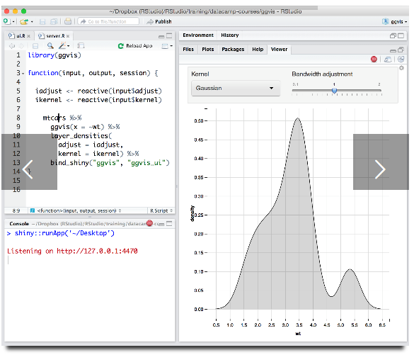The height and width of the screenshot is (355, 414).
Task: Click the Reload App button
Action: [x=135, y=46]
